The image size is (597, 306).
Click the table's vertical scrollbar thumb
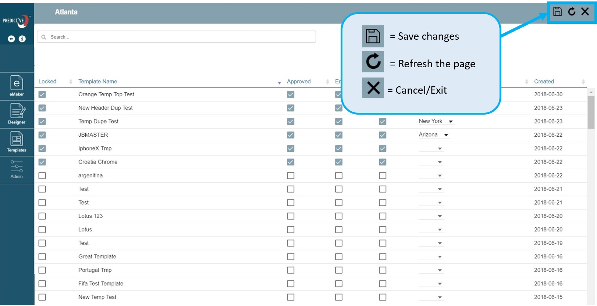591,112
